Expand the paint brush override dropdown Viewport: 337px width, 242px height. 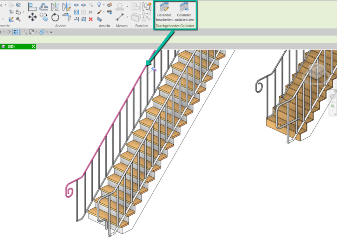click(x=104, y=12)
